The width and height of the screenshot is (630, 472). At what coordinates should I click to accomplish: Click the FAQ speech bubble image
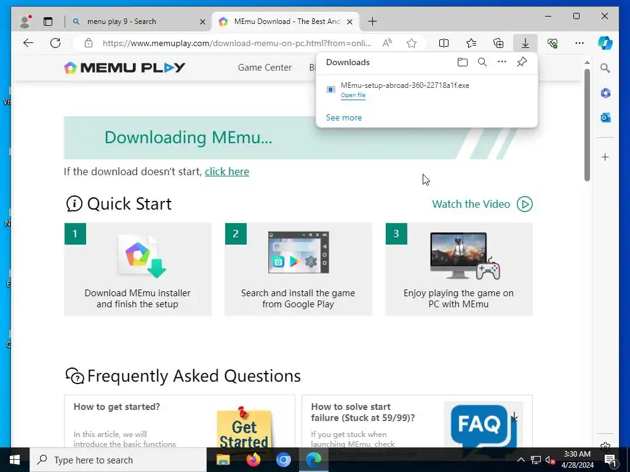coord(484,427)
